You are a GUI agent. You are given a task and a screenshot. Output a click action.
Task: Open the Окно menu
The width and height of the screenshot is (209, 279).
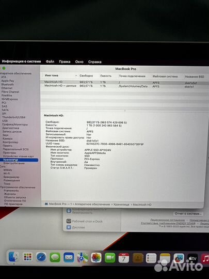79,62
